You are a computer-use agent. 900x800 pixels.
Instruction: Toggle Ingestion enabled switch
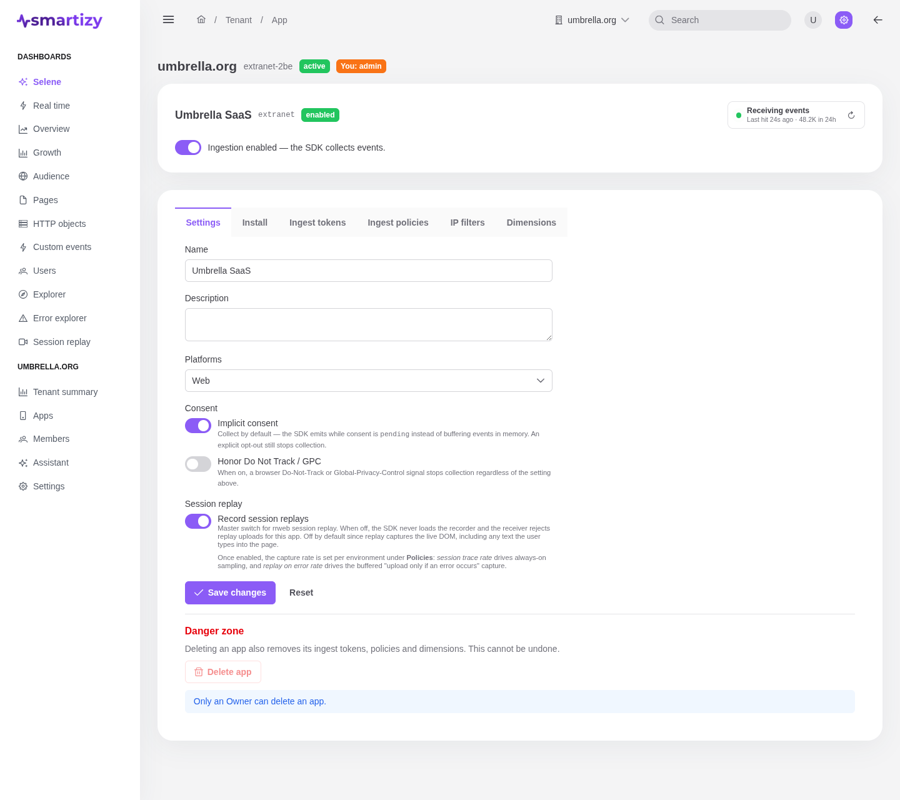(x=188, y=147)
